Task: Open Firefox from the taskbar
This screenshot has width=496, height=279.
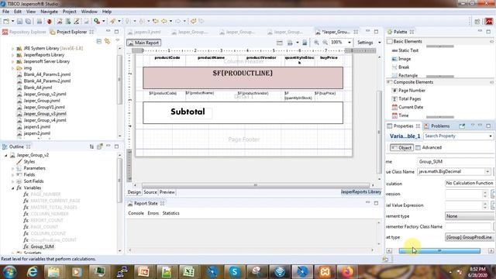Action: [x=347, y=272]
